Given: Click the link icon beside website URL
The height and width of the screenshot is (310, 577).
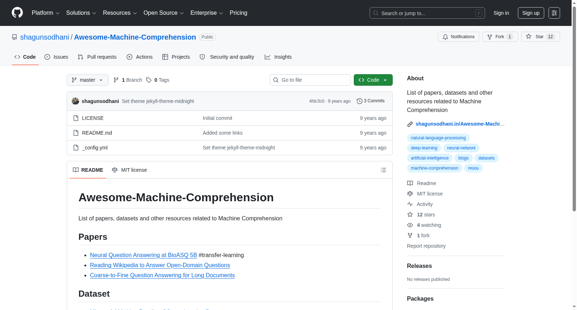Looking at the screenshot, I should tap(410, 124).
